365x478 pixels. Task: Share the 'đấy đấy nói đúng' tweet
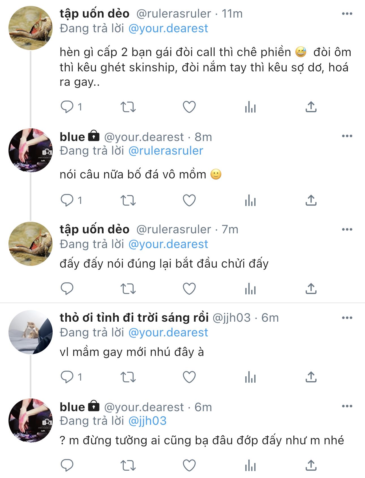pyautogui.click(x=311, y=289)
